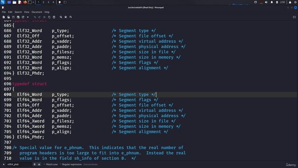
Task: Click the panel clock showing 2:50
Action: tap(283, 2)
